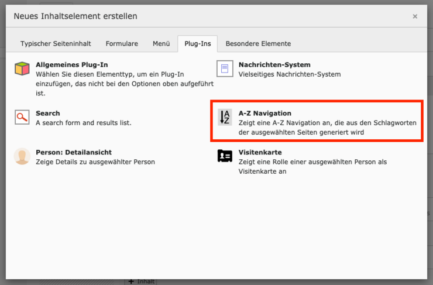
Task: Choose the Allgemeines Plug-In title
Action: click(x=71, y=64)
